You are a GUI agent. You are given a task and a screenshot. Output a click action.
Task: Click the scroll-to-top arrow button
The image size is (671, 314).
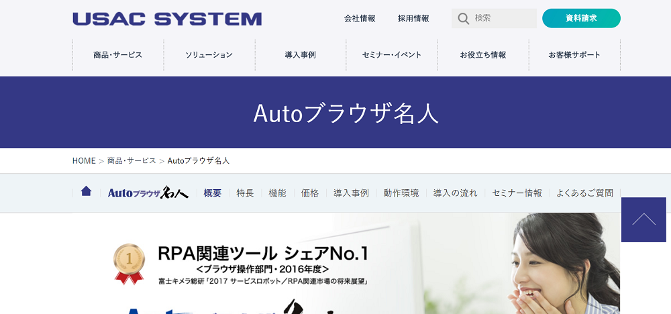643,219
